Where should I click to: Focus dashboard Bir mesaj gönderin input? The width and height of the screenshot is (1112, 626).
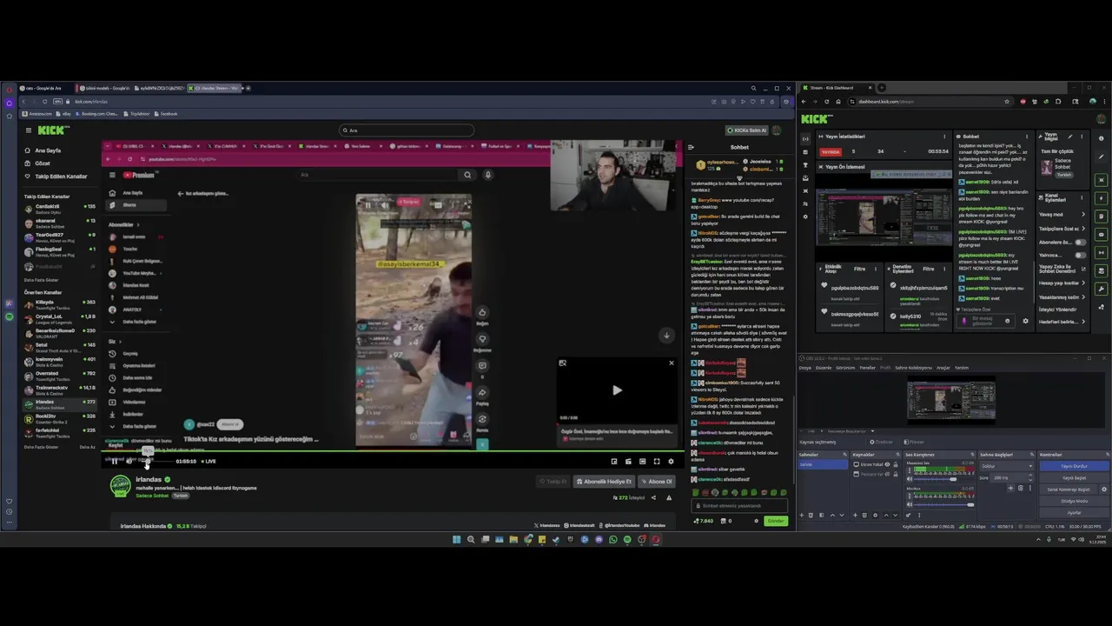(986, 321)
